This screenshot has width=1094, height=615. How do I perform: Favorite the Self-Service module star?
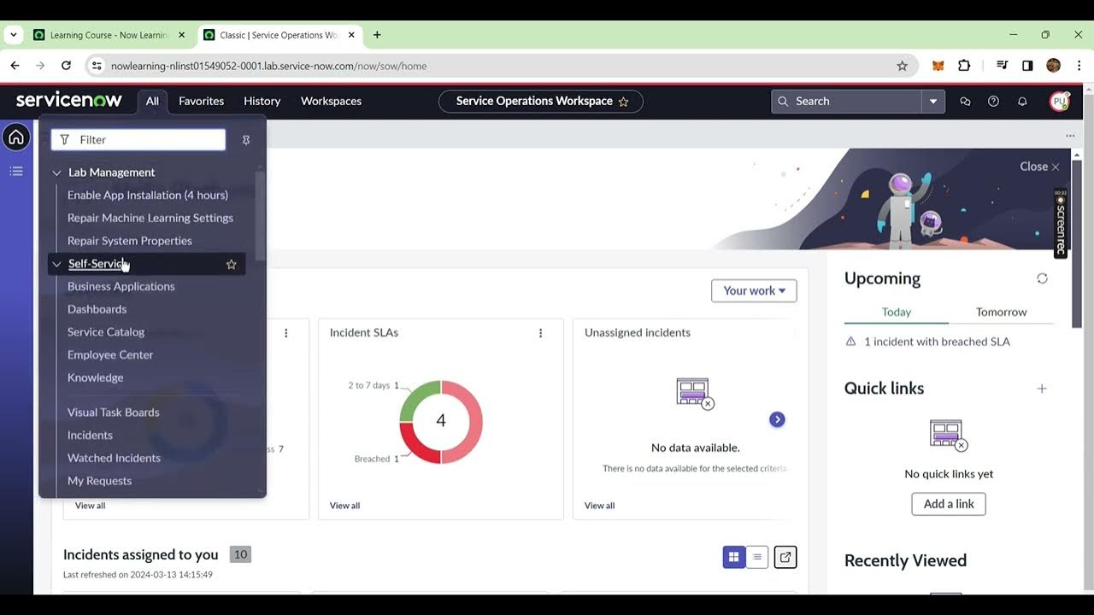231,265
